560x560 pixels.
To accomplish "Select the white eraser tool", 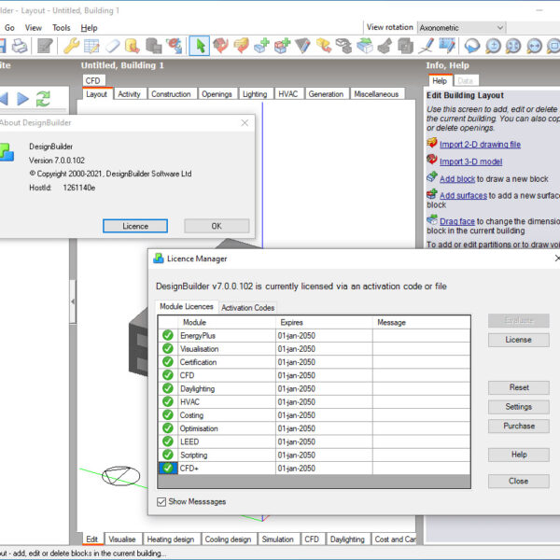I will (x=113, y=46).
